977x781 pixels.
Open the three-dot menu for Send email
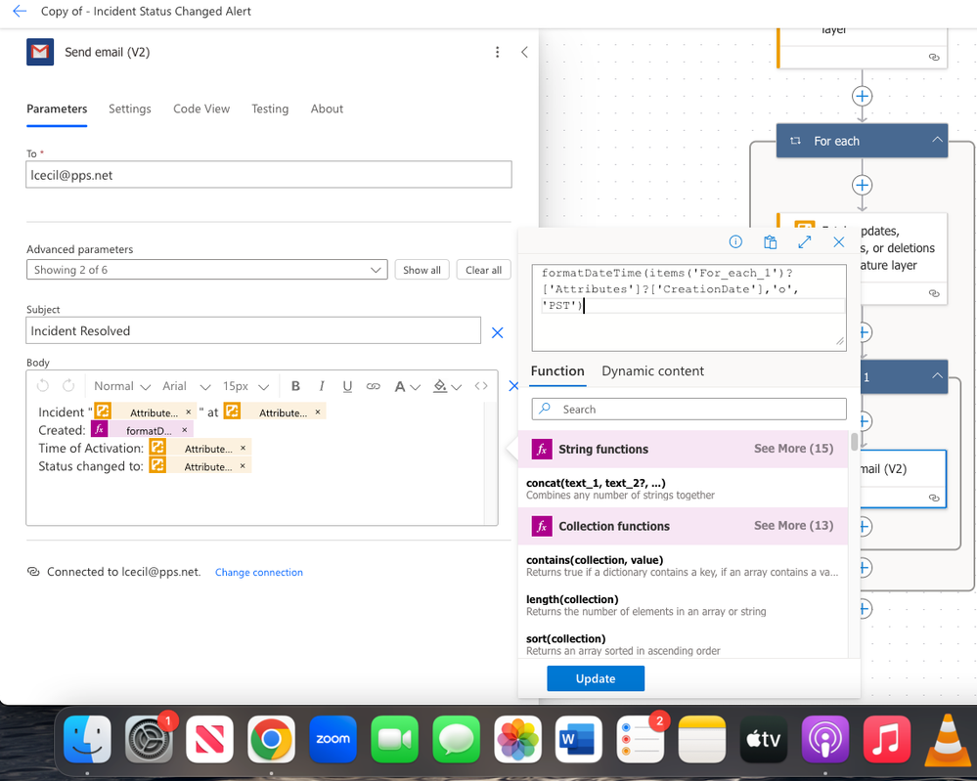497,53
